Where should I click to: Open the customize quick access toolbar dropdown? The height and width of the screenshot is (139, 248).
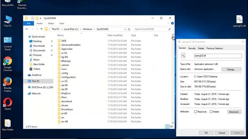click(x=40, y=18)
